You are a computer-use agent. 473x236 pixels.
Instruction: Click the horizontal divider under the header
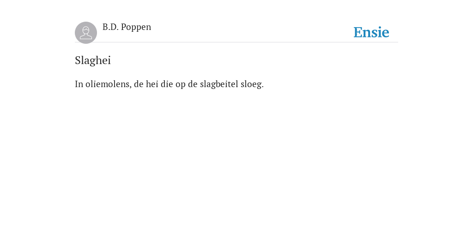click(x=236, y=42)
